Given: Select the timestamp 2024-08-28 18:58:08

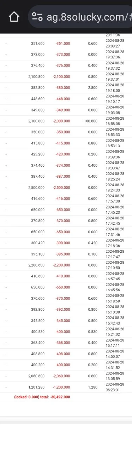Looking at the screenshot, I should 114,121.
